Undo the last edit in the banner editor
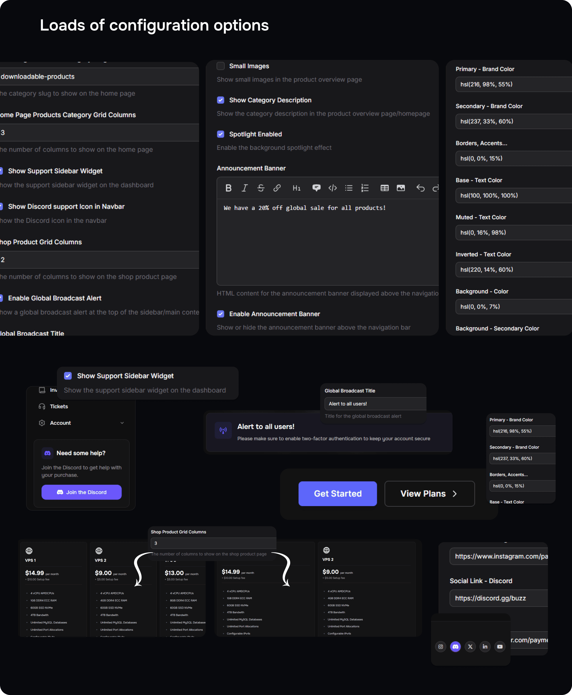This screenshot has height=695, width=572. (x=420, y=188)
